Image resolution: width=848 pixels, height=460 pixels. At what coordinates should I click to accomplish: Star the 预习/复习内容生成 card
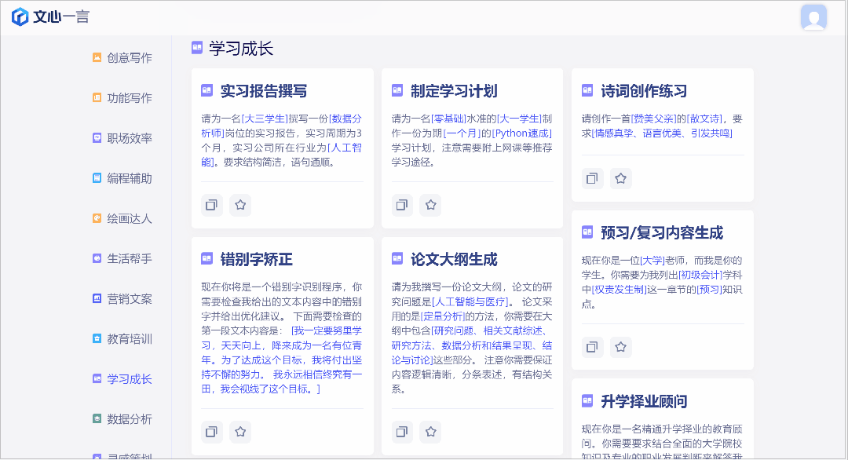(x=620, y=346)
